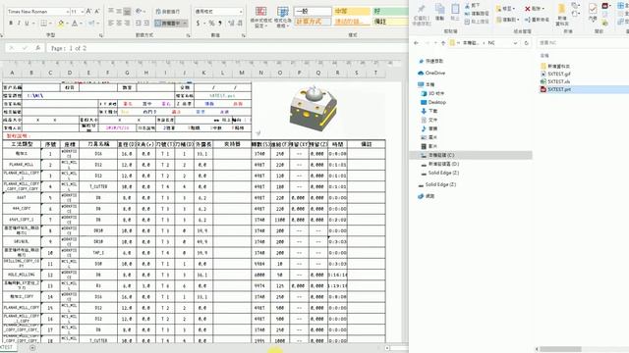Click the text Orientation icon

pos(139,12)
